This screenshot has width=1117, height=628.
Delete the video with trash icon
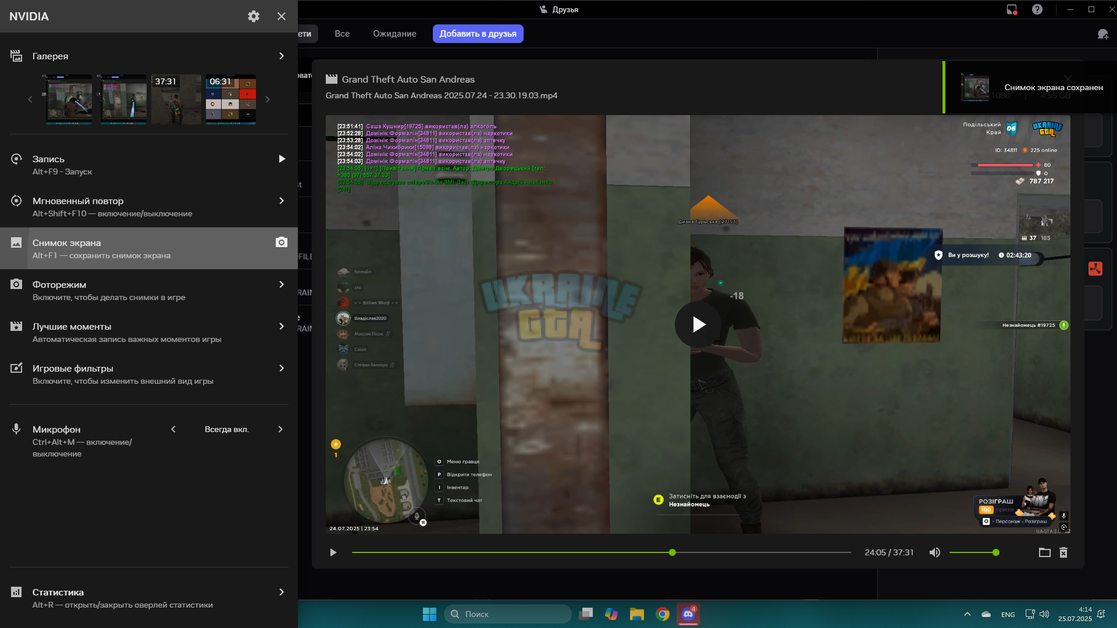click(x=1063, y=552)
